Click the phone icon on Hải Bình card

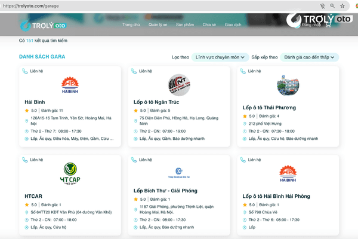24,71
